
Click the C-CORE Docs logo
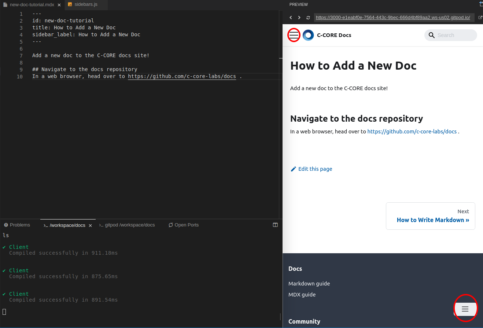308,35
